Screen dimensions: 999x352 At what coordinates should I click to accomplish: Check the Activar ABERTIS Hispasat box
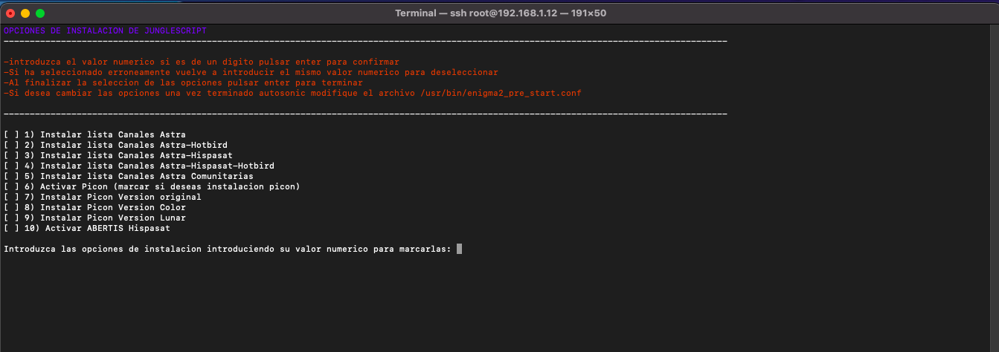point(12,228)
